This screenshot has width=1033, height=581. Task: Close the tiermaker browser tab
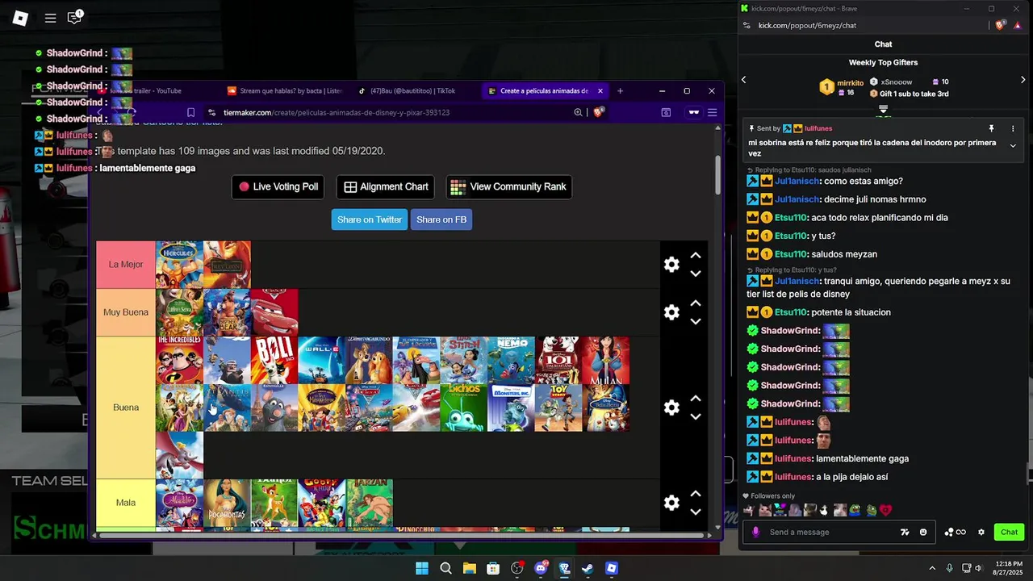(x=600, y=91)
